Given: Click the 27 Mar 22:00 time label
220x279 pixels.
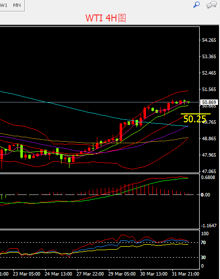Looking at the screenshot, I should [x=90, y=274].
